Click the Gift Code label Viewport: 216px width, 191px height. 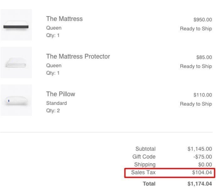pos(144,157)
